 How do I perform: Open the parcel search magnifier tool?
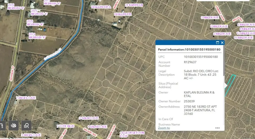tap(27, 126)
